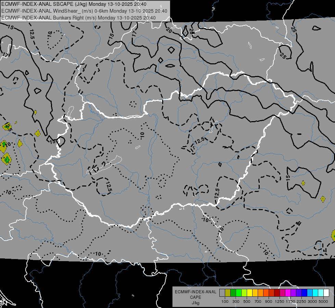
Task: Click the amber gold legend swatch
Action: pyautogui.click(x=255, y=293)
